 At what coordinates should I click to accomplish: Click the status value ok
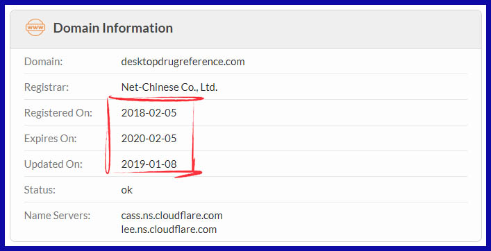[127, 190]
